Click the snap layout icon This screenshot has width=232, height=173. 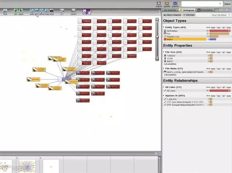[x=47, y=11]
